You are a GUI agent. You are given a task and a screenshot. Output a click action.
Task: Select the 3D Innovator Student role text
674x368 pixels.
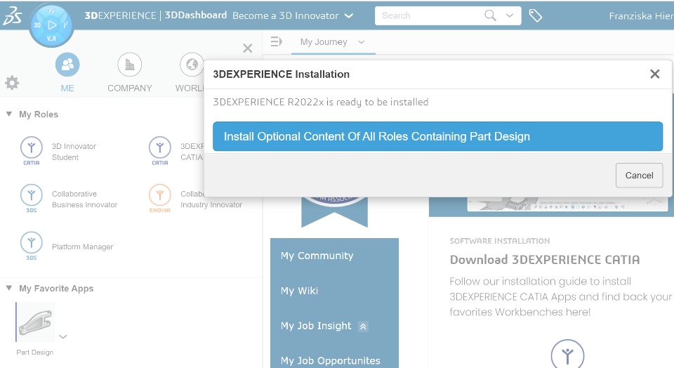74,152
